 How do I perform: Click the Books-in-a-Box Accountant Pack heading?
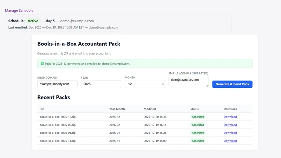tap(79, 44)
